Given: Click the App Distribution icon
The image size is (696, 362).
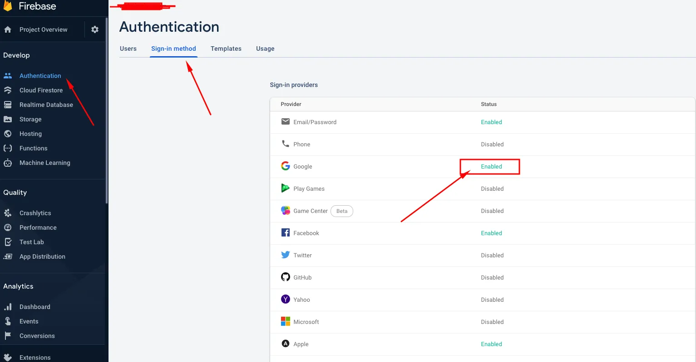Looking at the screenshot, I should click(8, 256).
